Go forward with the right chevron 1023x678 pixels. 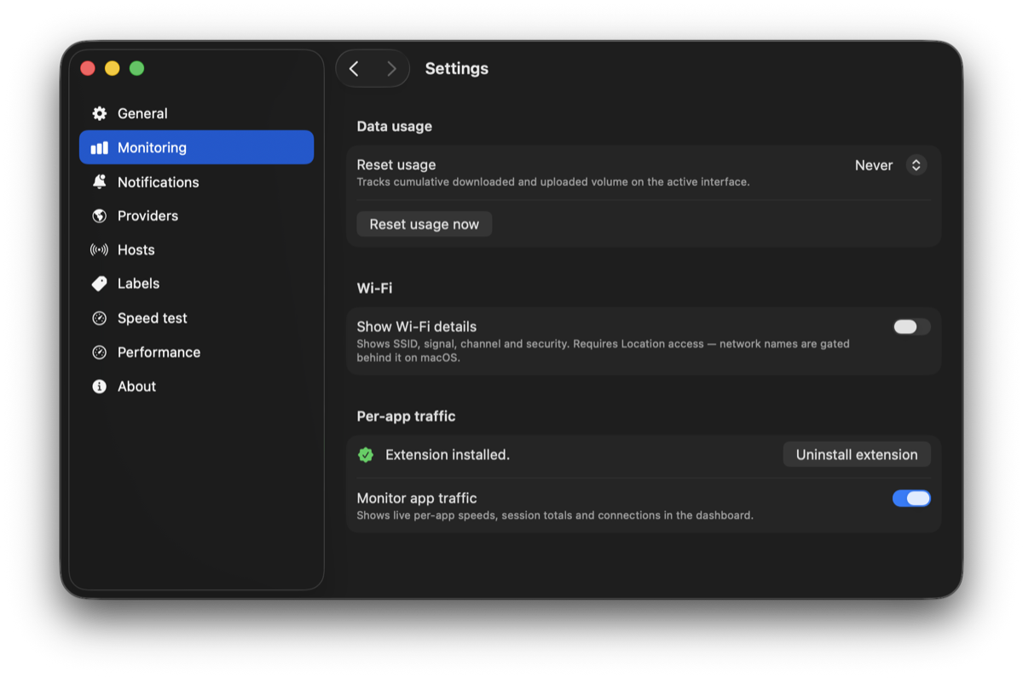(391, 69)
